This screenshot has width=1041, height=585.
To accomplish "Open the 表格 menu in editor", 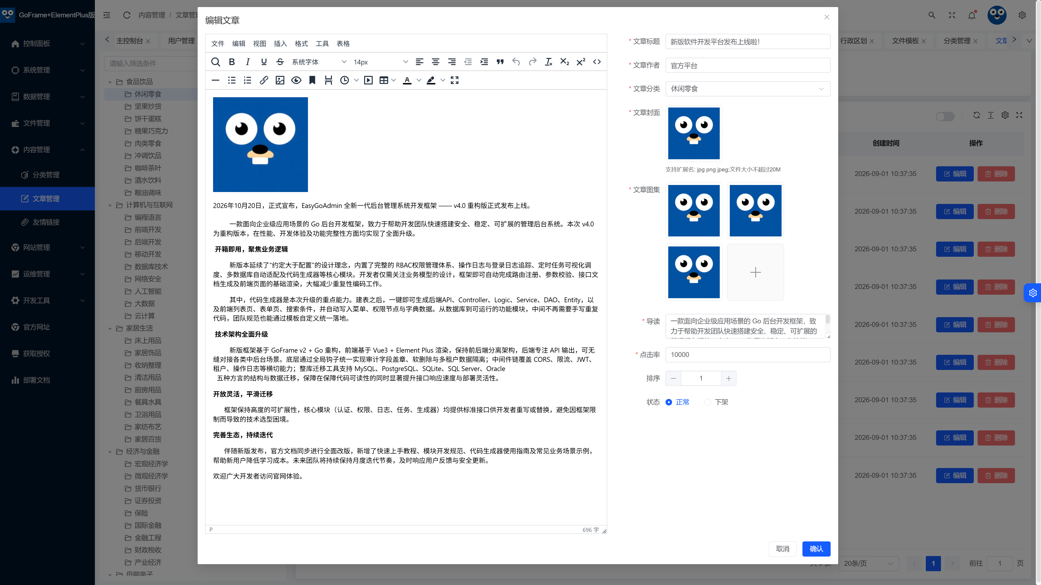I will [x=343, y=44].
